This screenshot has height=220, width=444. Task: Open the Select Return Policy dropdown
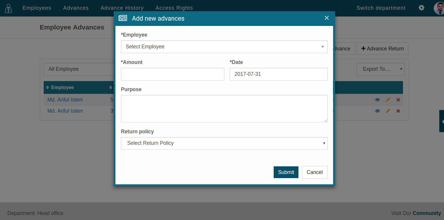(224, 143)
